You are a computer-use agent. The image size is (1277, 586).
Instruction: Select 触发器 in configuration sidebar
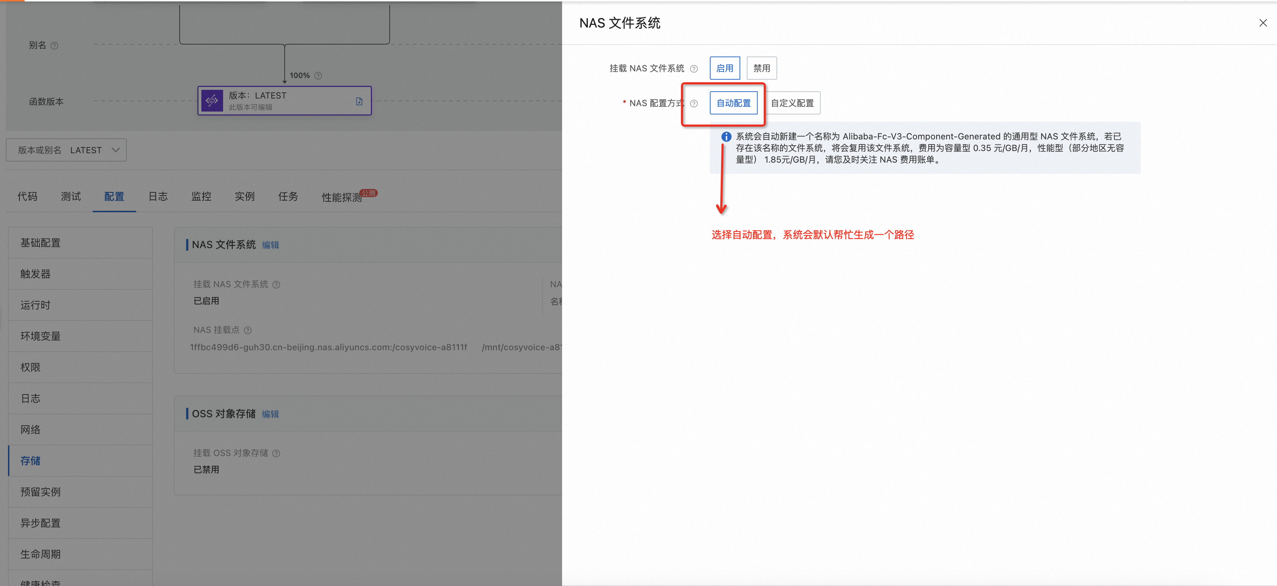[80, 274]
